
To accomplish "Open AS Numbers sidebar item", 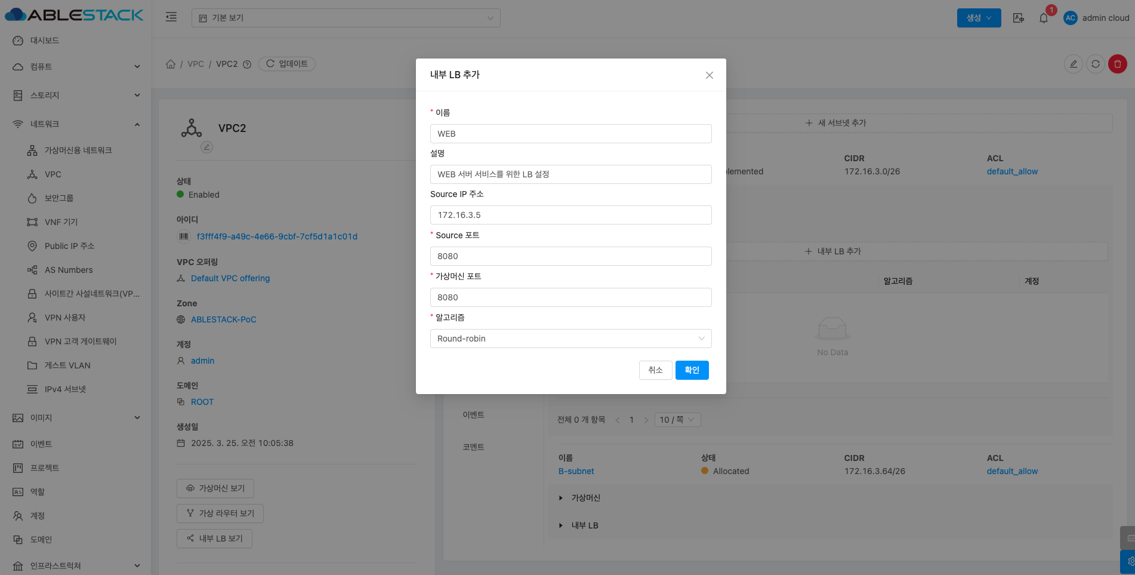I will pos(69,270).
